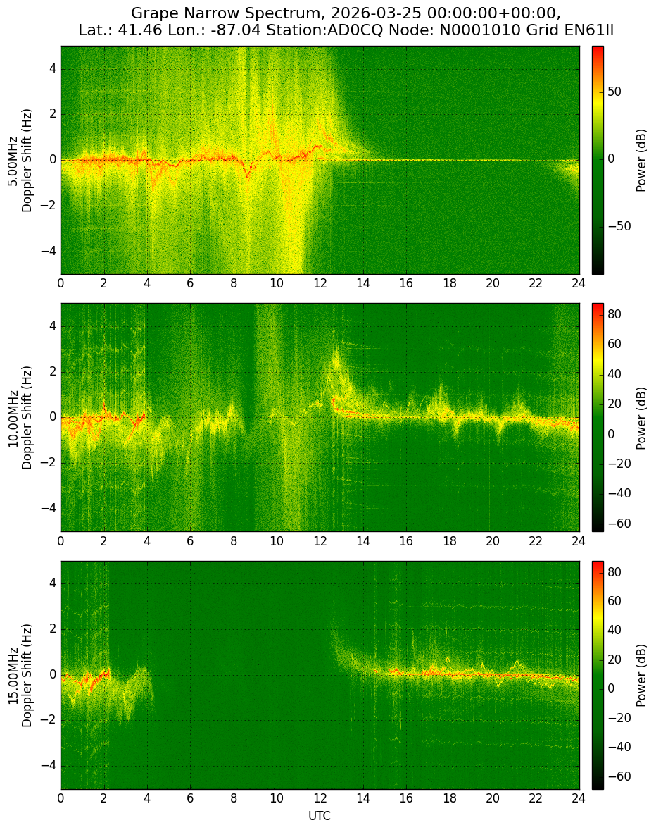Click the y-axis tick 4 on the 5.00MHz plot
The height and width of the screenshot is (830, 656).
(x=53, y=69)
